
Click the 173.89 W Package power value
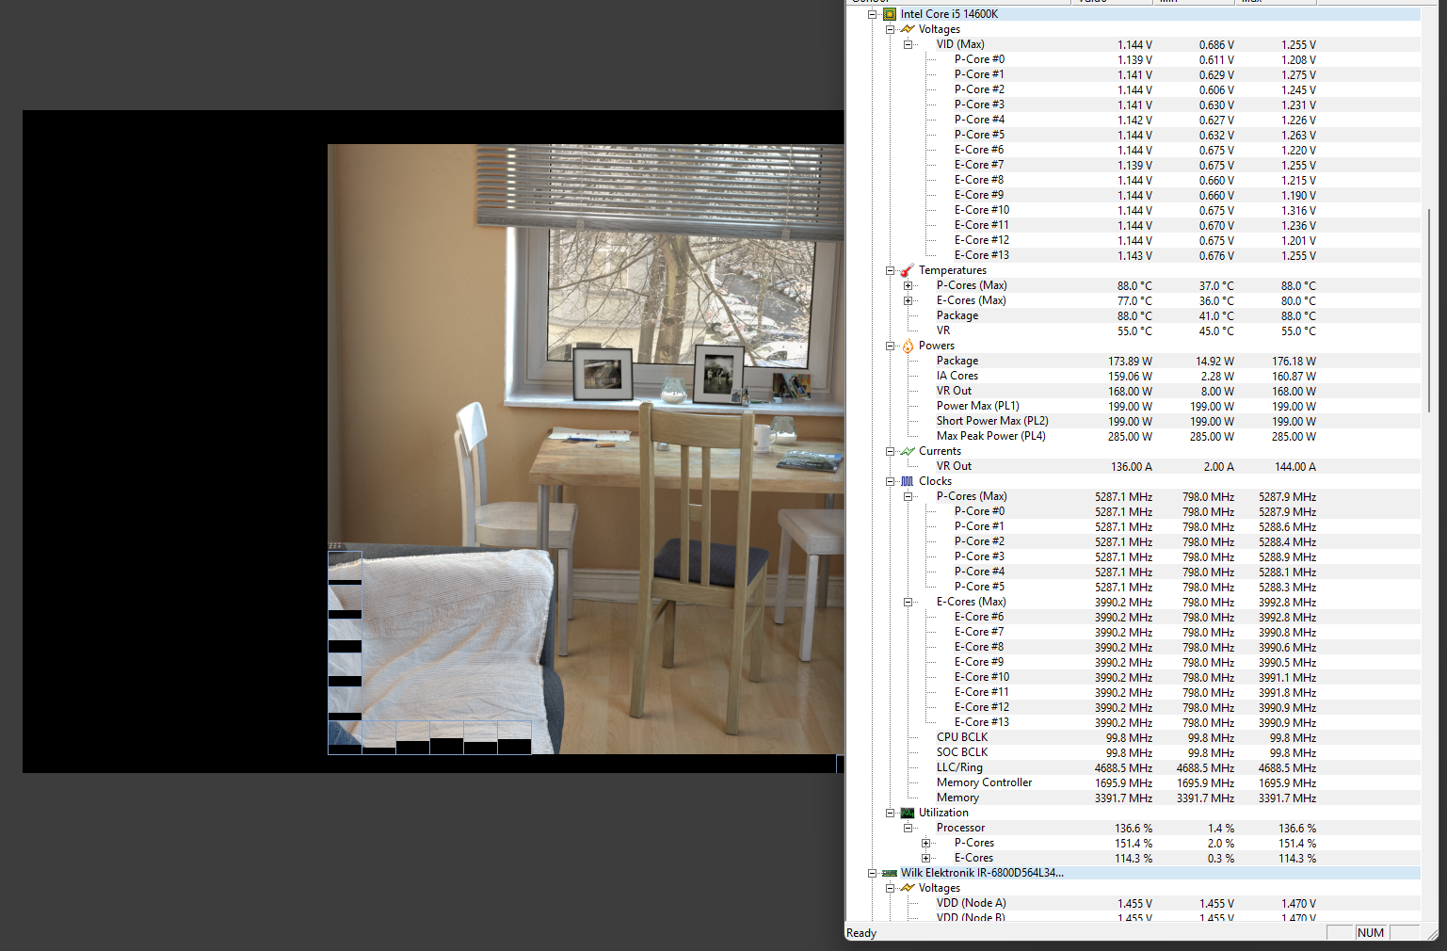[1130, 362]
